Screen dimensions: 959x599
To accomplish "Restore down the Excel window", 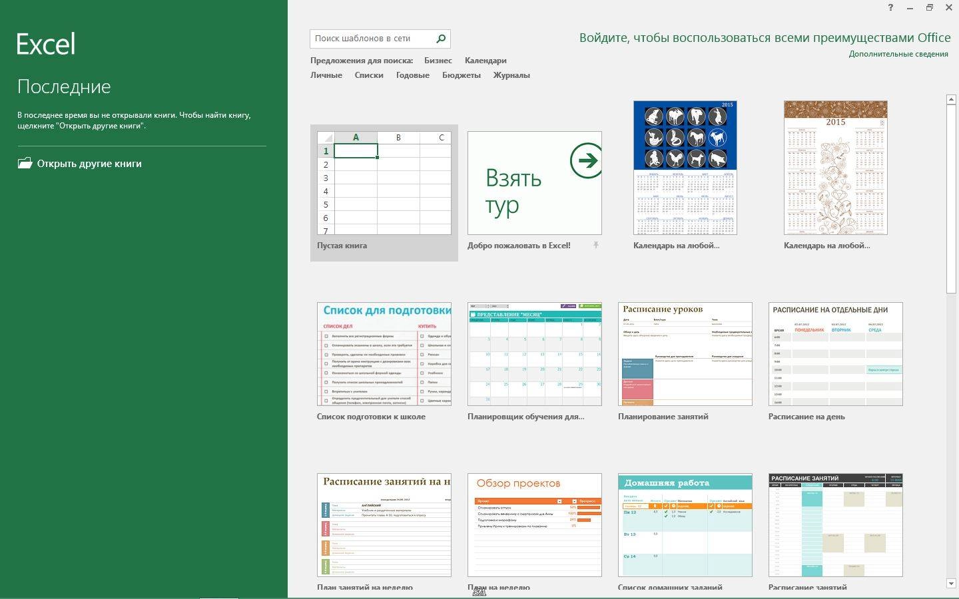I will [x=930, y=7].
